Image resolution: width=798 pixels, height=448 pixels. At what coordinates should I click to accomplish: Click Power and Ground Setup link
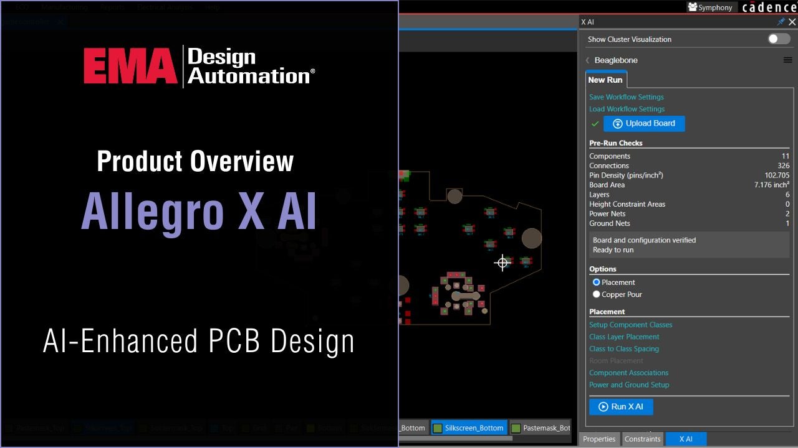click(628, 385)
